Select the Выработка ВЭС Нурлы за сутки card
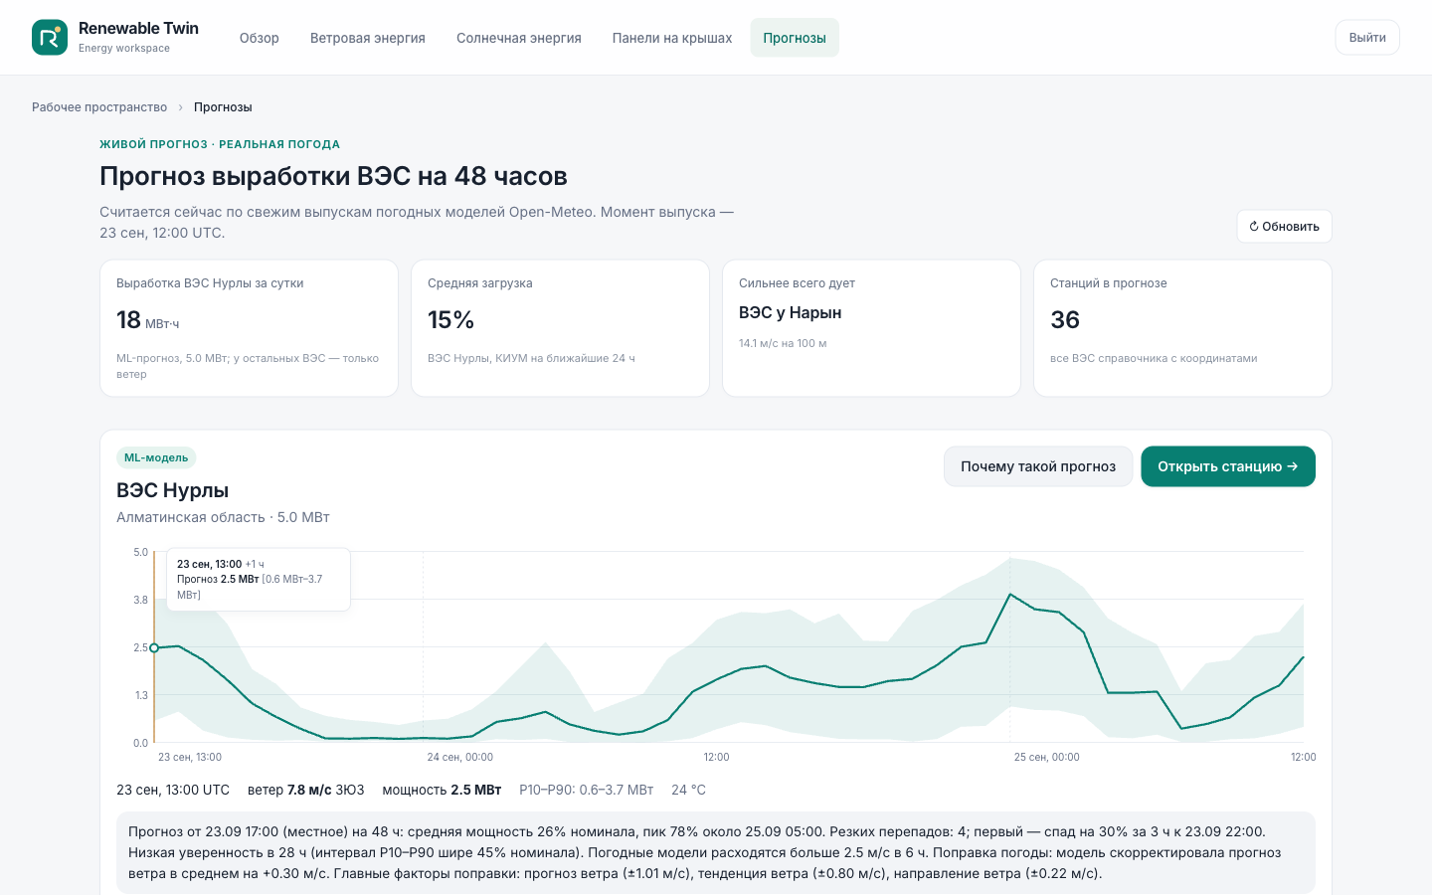 click(249, 328)
